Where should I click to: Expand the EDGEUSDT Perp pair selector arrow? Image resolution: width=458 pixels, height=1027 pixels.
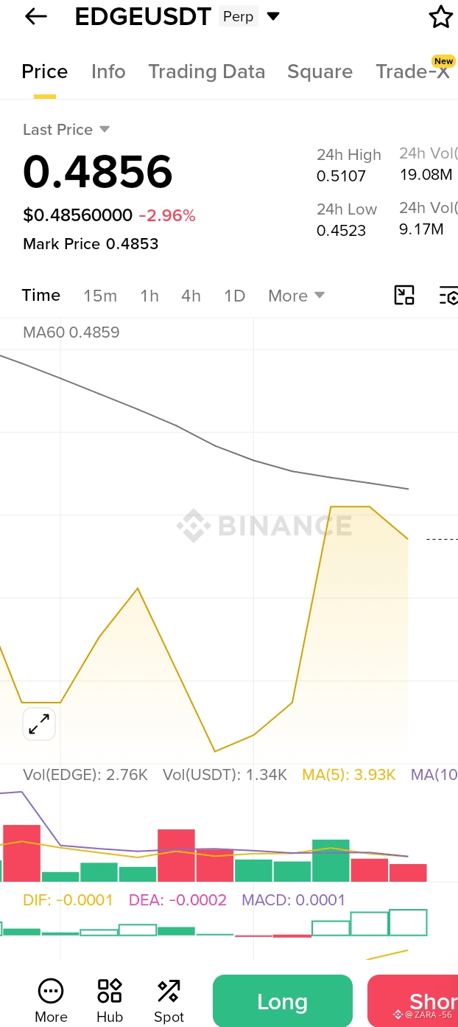(273, 16)
